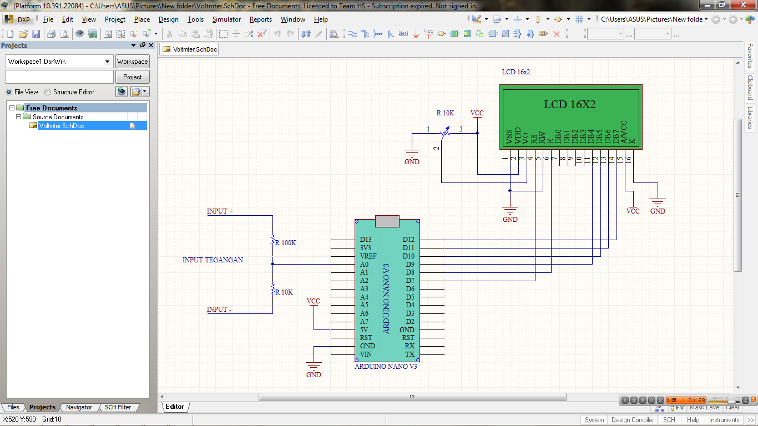
Task: Switch to the Structure Editor view
Action: 49,92
